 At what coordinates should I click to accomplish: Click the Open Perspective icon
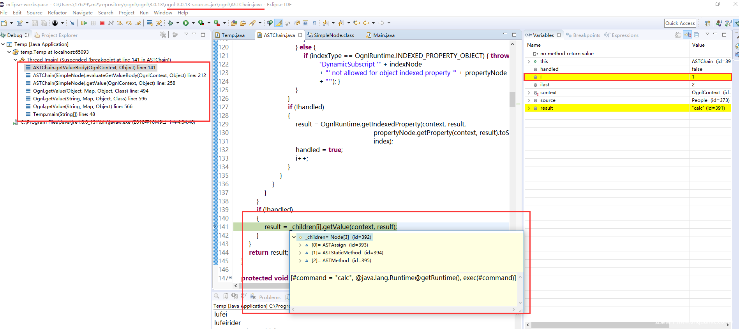click(707, 23)
